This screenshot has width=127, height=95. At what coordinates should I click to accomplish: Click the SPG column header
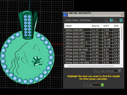116,26
